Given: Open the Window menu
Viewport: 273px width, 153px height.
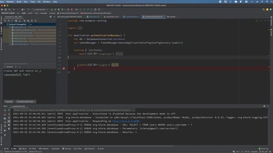Looking at the screenshot, I should (46, 2).
